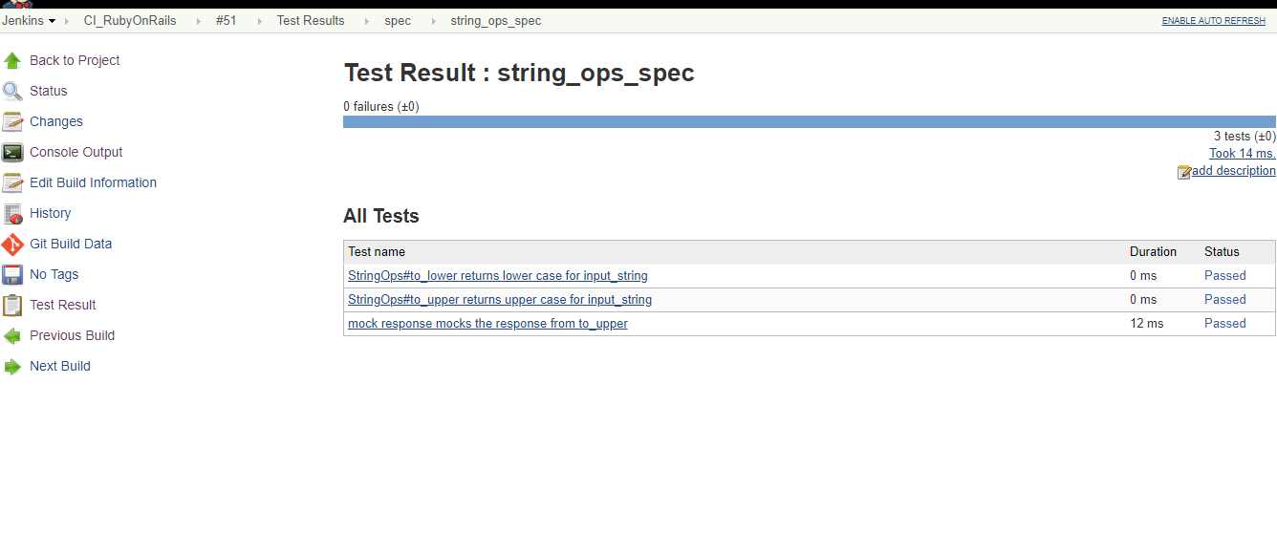The height and width of the screenshot is (533, 1277).
Task: Click the Back to Project arrow icon
Action: click(12, 61)
